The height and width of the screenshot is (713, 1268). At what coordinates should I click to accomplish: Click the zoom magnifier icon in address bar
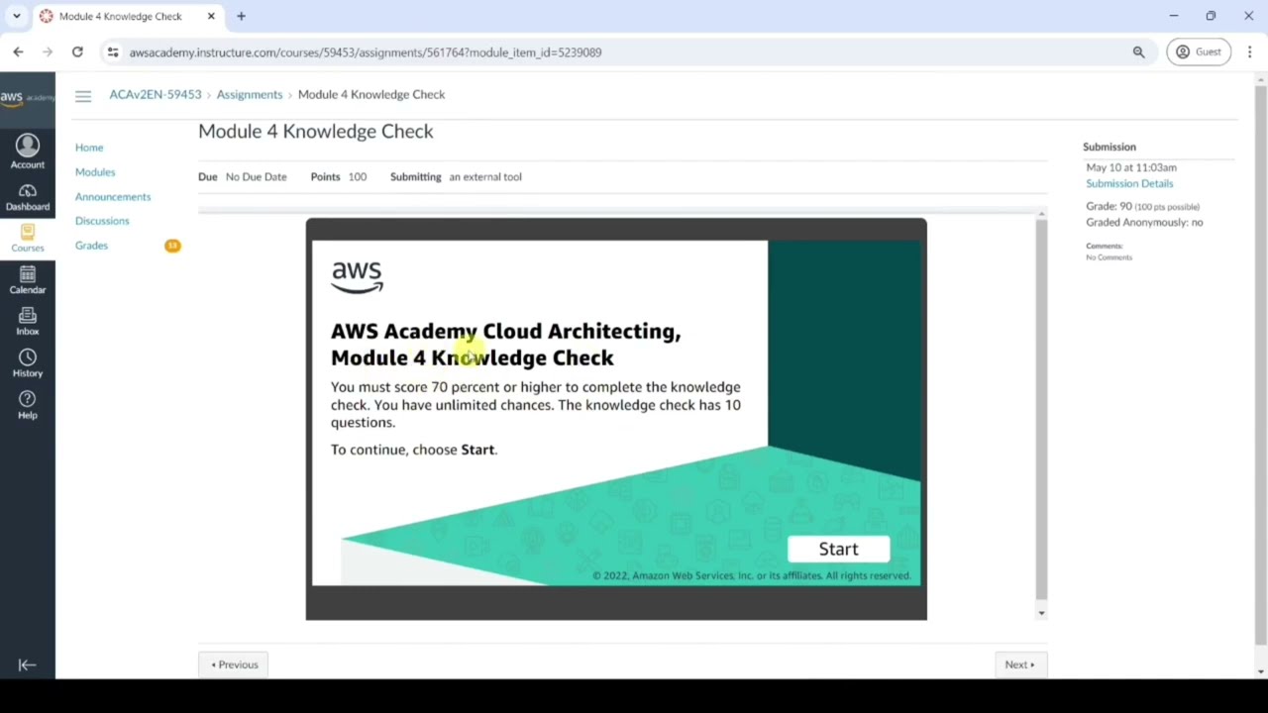[1138, 51]
